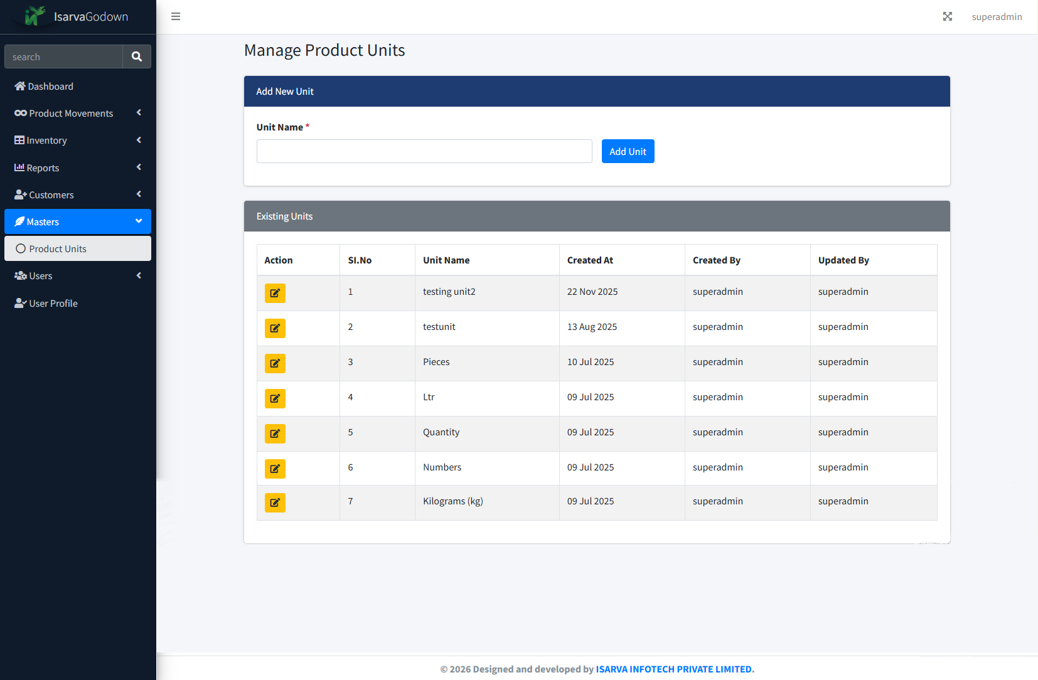Viewport: 1038px width, 680px height.
Task: Edit the Quantity unit row
Action: pos(275,433)
